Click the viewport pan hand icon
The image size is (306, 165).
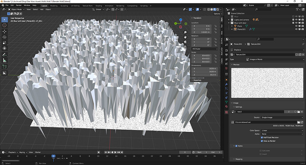click(185, 37)
